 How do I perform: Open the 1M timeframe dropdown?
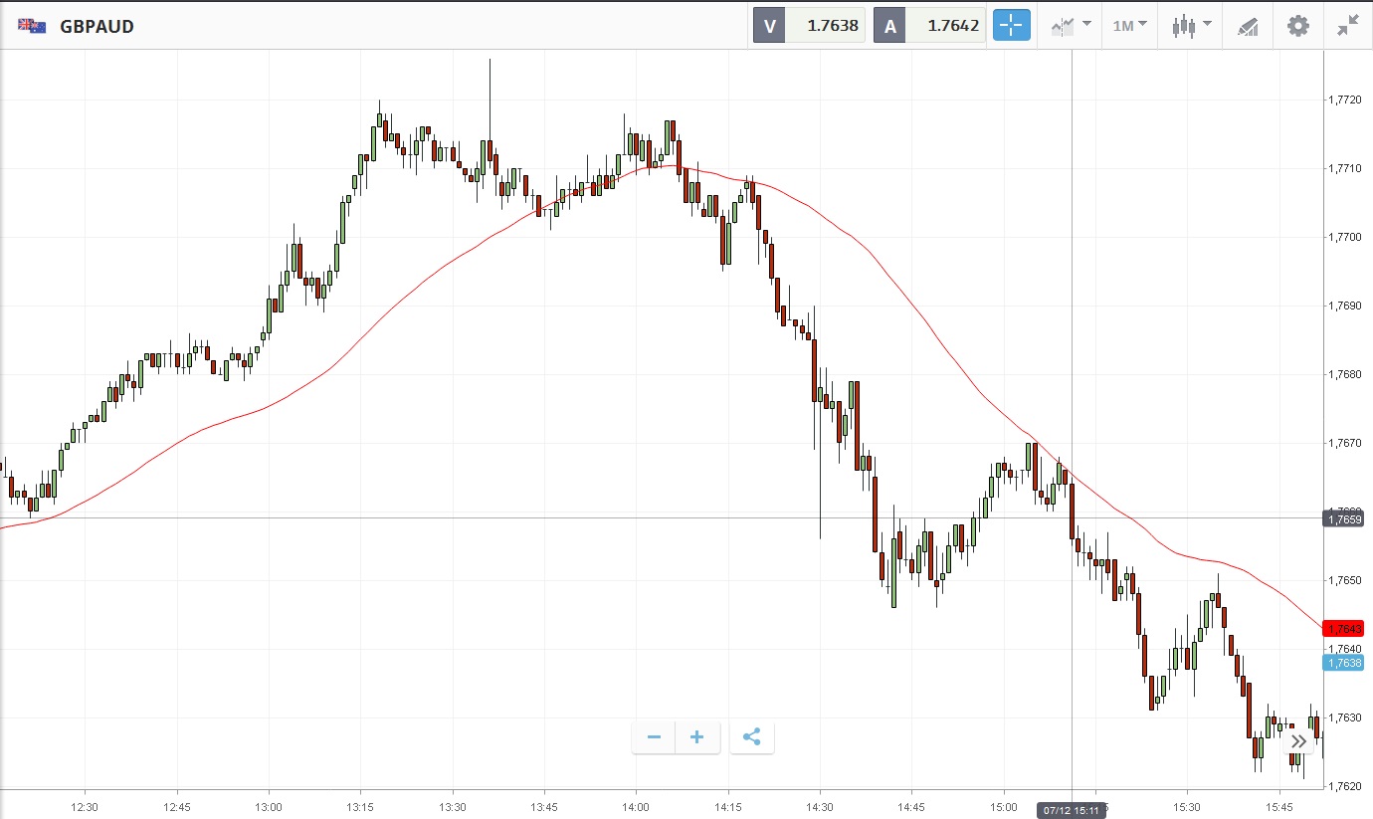click(1129, 26)
